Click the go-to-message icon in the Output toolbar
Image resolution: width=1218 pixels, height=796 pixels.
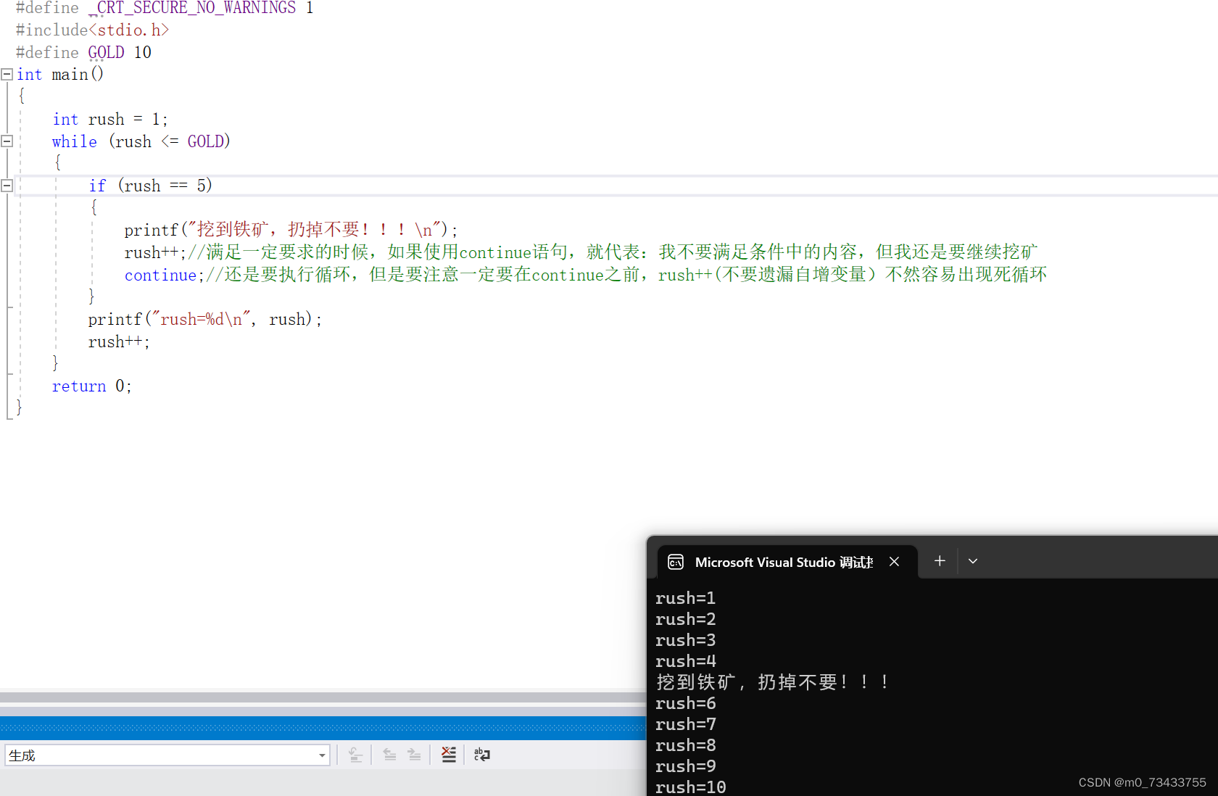pyautogui.click(x=355, y=755)
